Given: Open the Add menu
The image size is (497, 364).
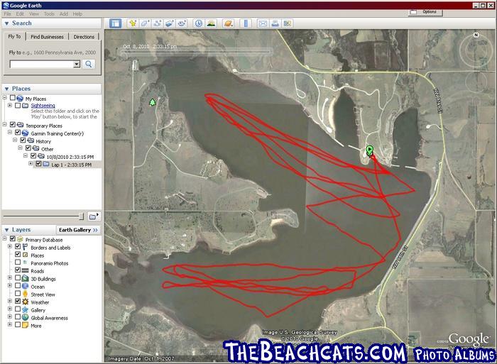Looking at the screenshot, I should click(x=64, y=14).
